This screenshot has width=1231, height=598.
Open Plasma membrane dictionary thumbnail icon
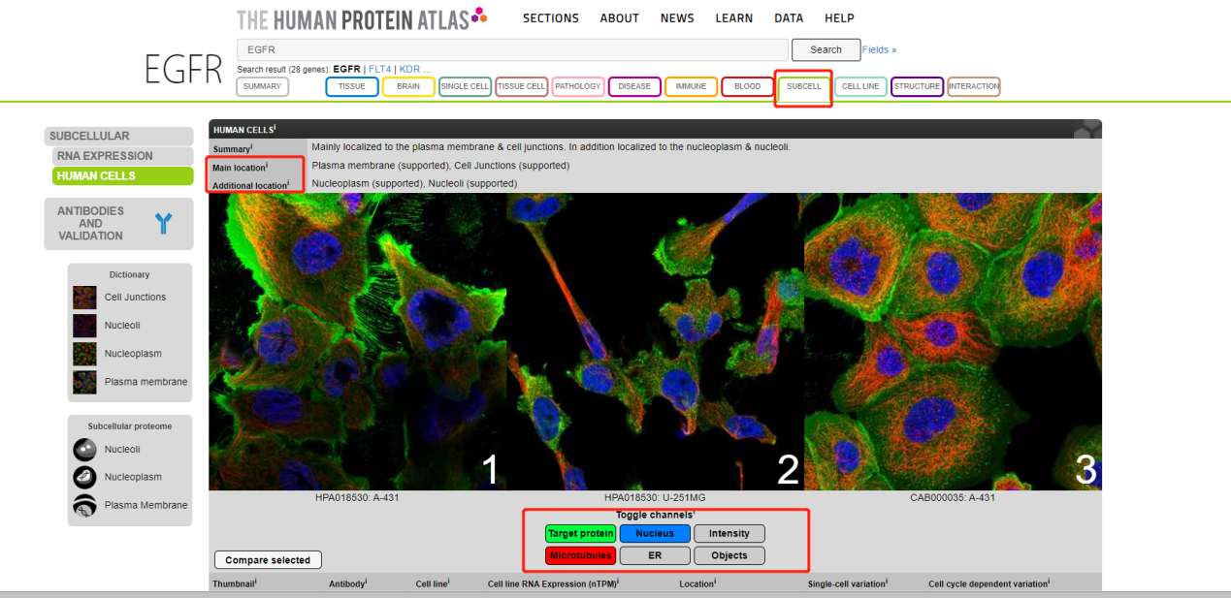coord(84,382)
